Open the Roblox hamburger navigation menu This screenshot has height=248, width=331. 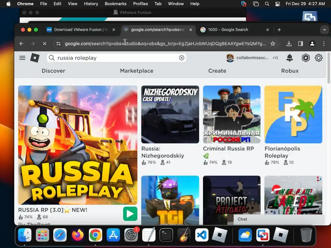(x=22, y=58)
